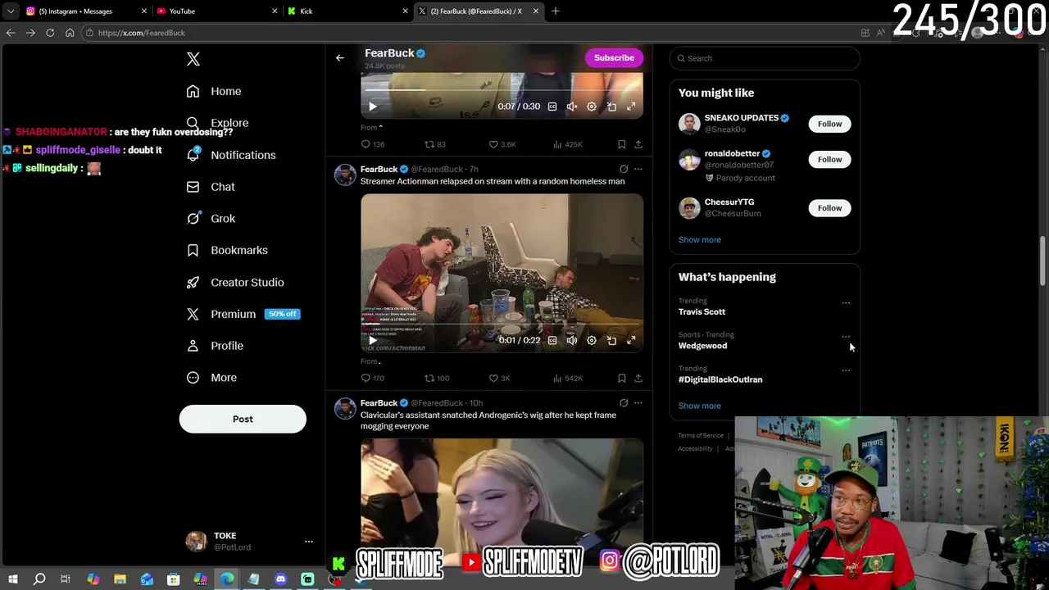Open Home from the X sidebar
This screenshot has height=590, width=1049.
214,91
